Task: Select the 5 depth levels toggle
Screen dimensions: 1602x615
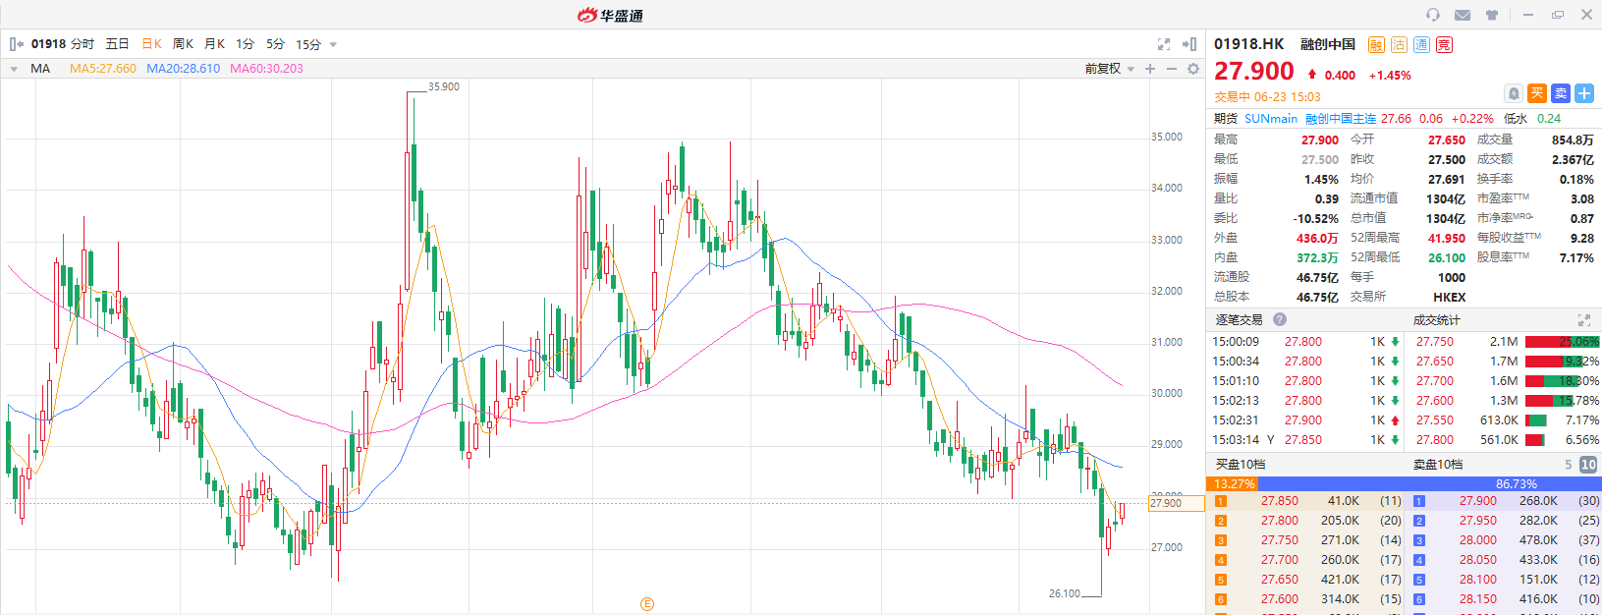Action: point(1568,465)
